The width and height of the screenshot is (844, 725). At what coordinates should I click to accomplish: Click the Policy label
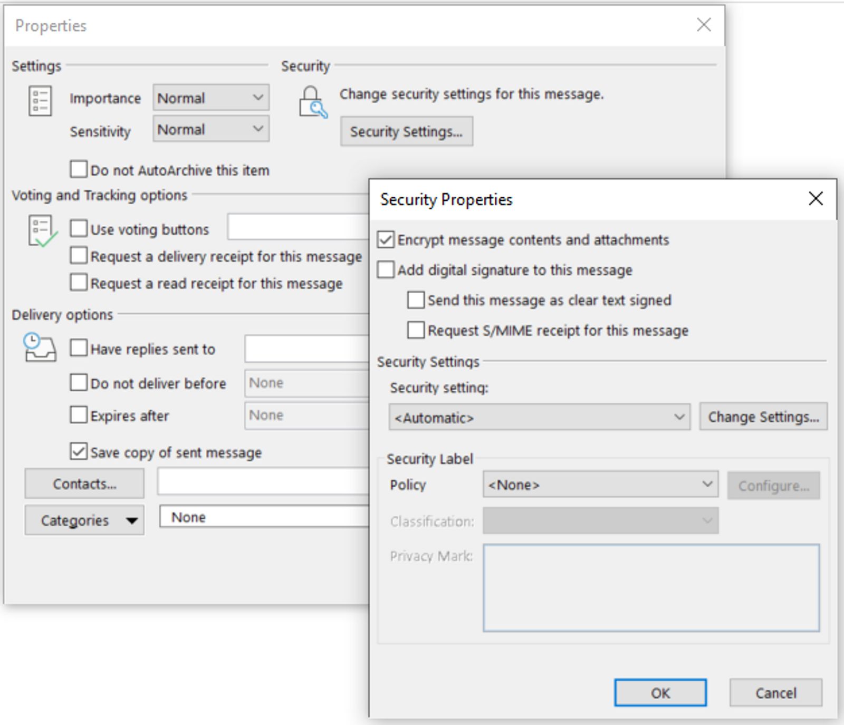408,485
